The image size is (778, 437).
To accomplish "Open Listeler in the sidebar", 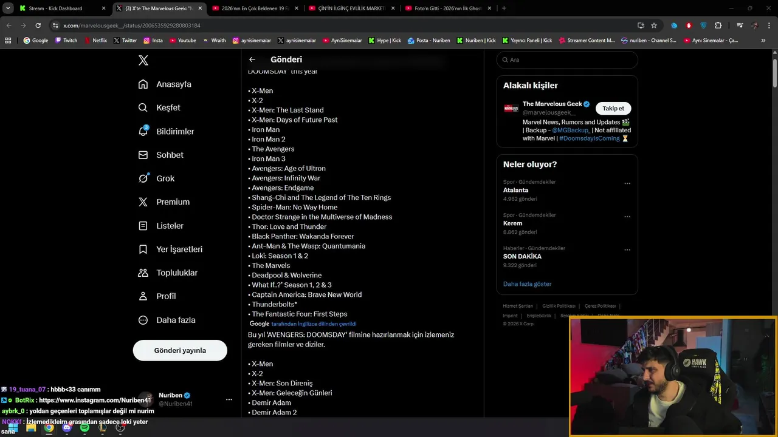I will [160, 226].
